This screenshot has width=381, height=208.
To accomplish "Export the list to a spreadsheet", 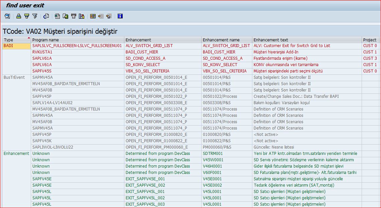I will click(x=57, y=16).
